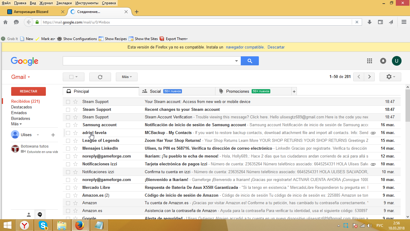Refresh the Gmail inbox with reload icon

point(100,77)
